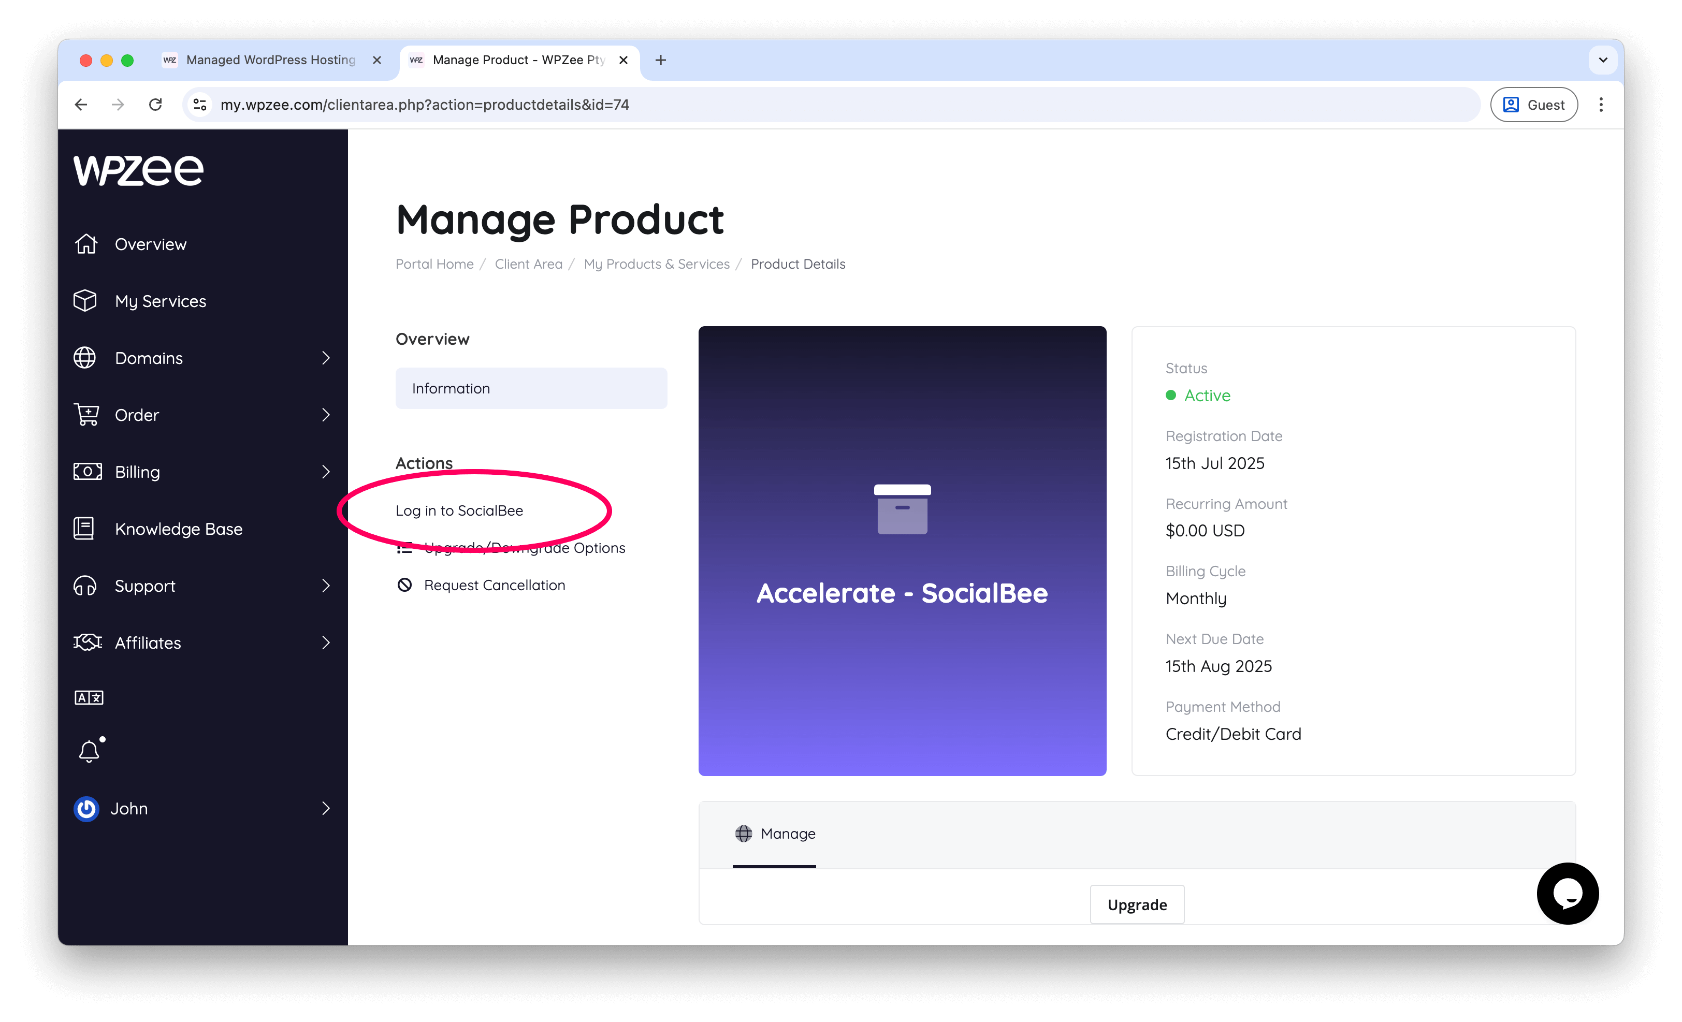Open the notifications bell icon
1682x1022 pixels.
[x=90, y=751]
